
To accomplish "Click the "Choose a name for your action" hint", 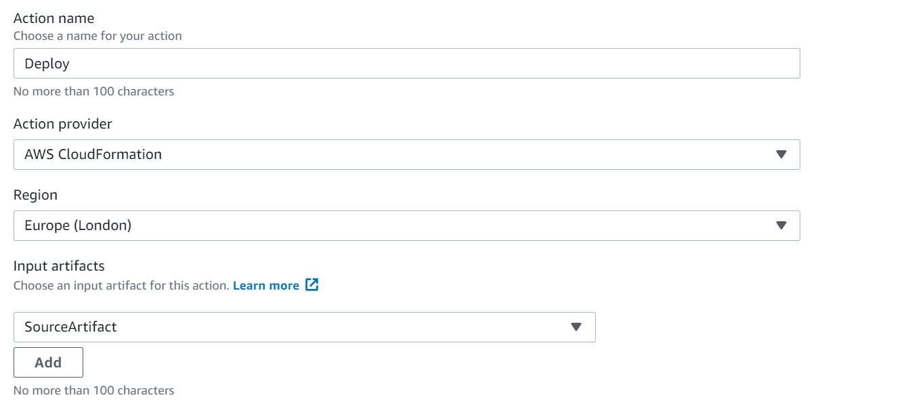I will [98, 36].
